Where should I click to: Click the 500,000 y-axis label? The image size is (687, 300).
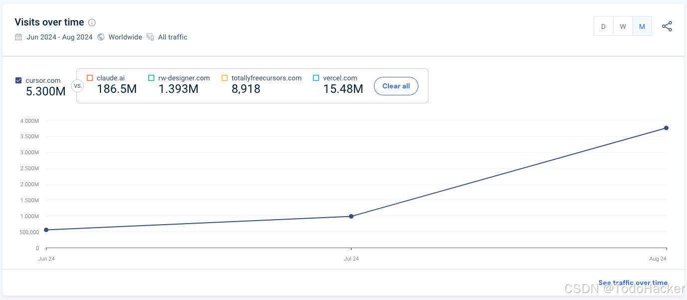[30, 232]
